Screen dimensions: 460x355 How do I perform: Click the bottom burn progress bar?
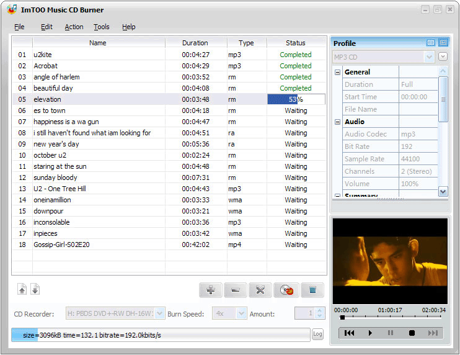(x=161, y=335)
